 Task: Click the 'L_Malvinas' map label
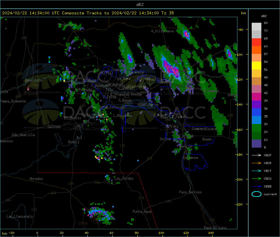123,116
